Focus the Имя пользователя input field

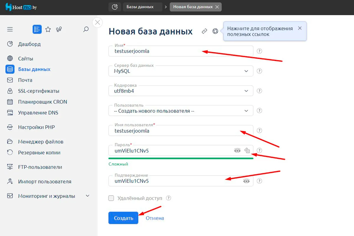pos(181,130)
